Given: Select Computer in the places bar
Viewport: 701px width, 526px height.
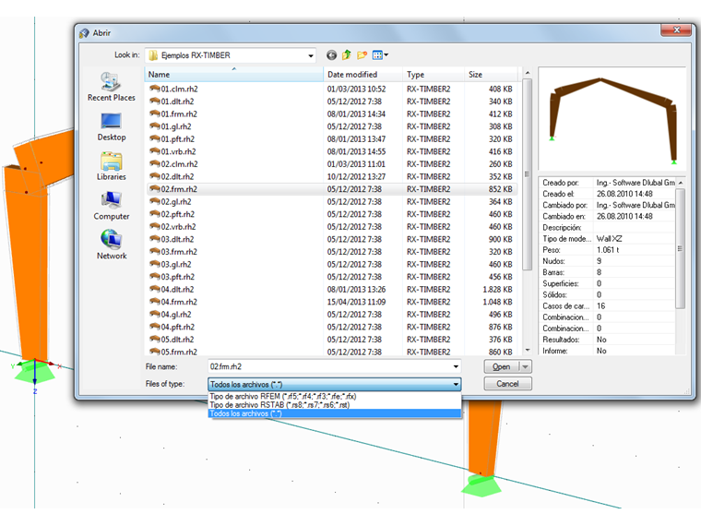Looking at the screenshot, I should tap(112, 206).
